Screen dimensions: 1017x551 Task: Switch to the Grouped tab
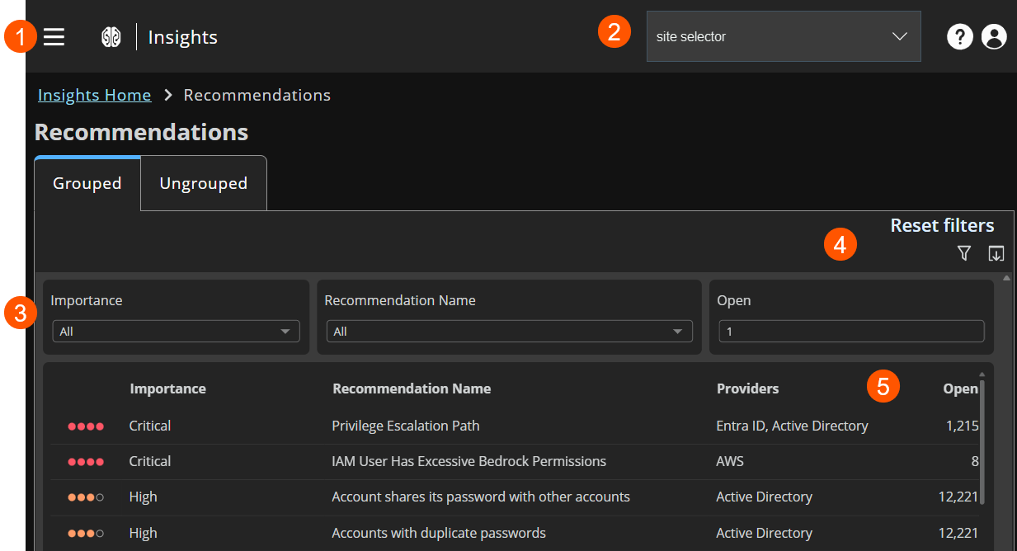point(87,183)
